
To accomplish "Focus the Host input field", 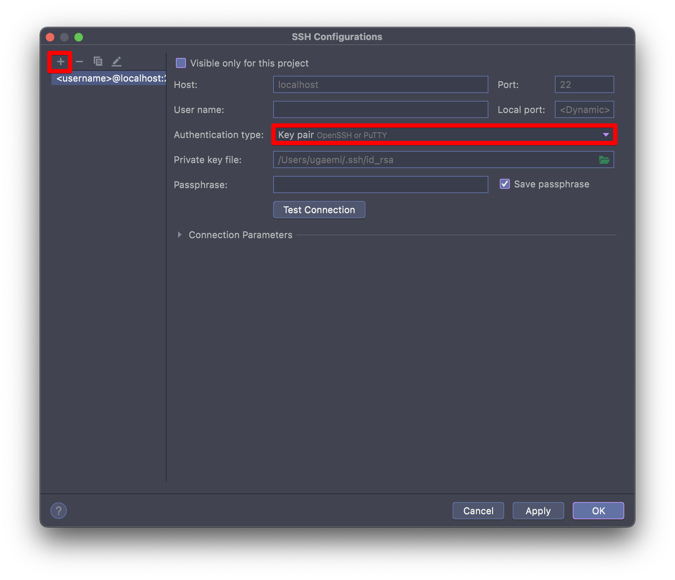I will click(380, 84).
